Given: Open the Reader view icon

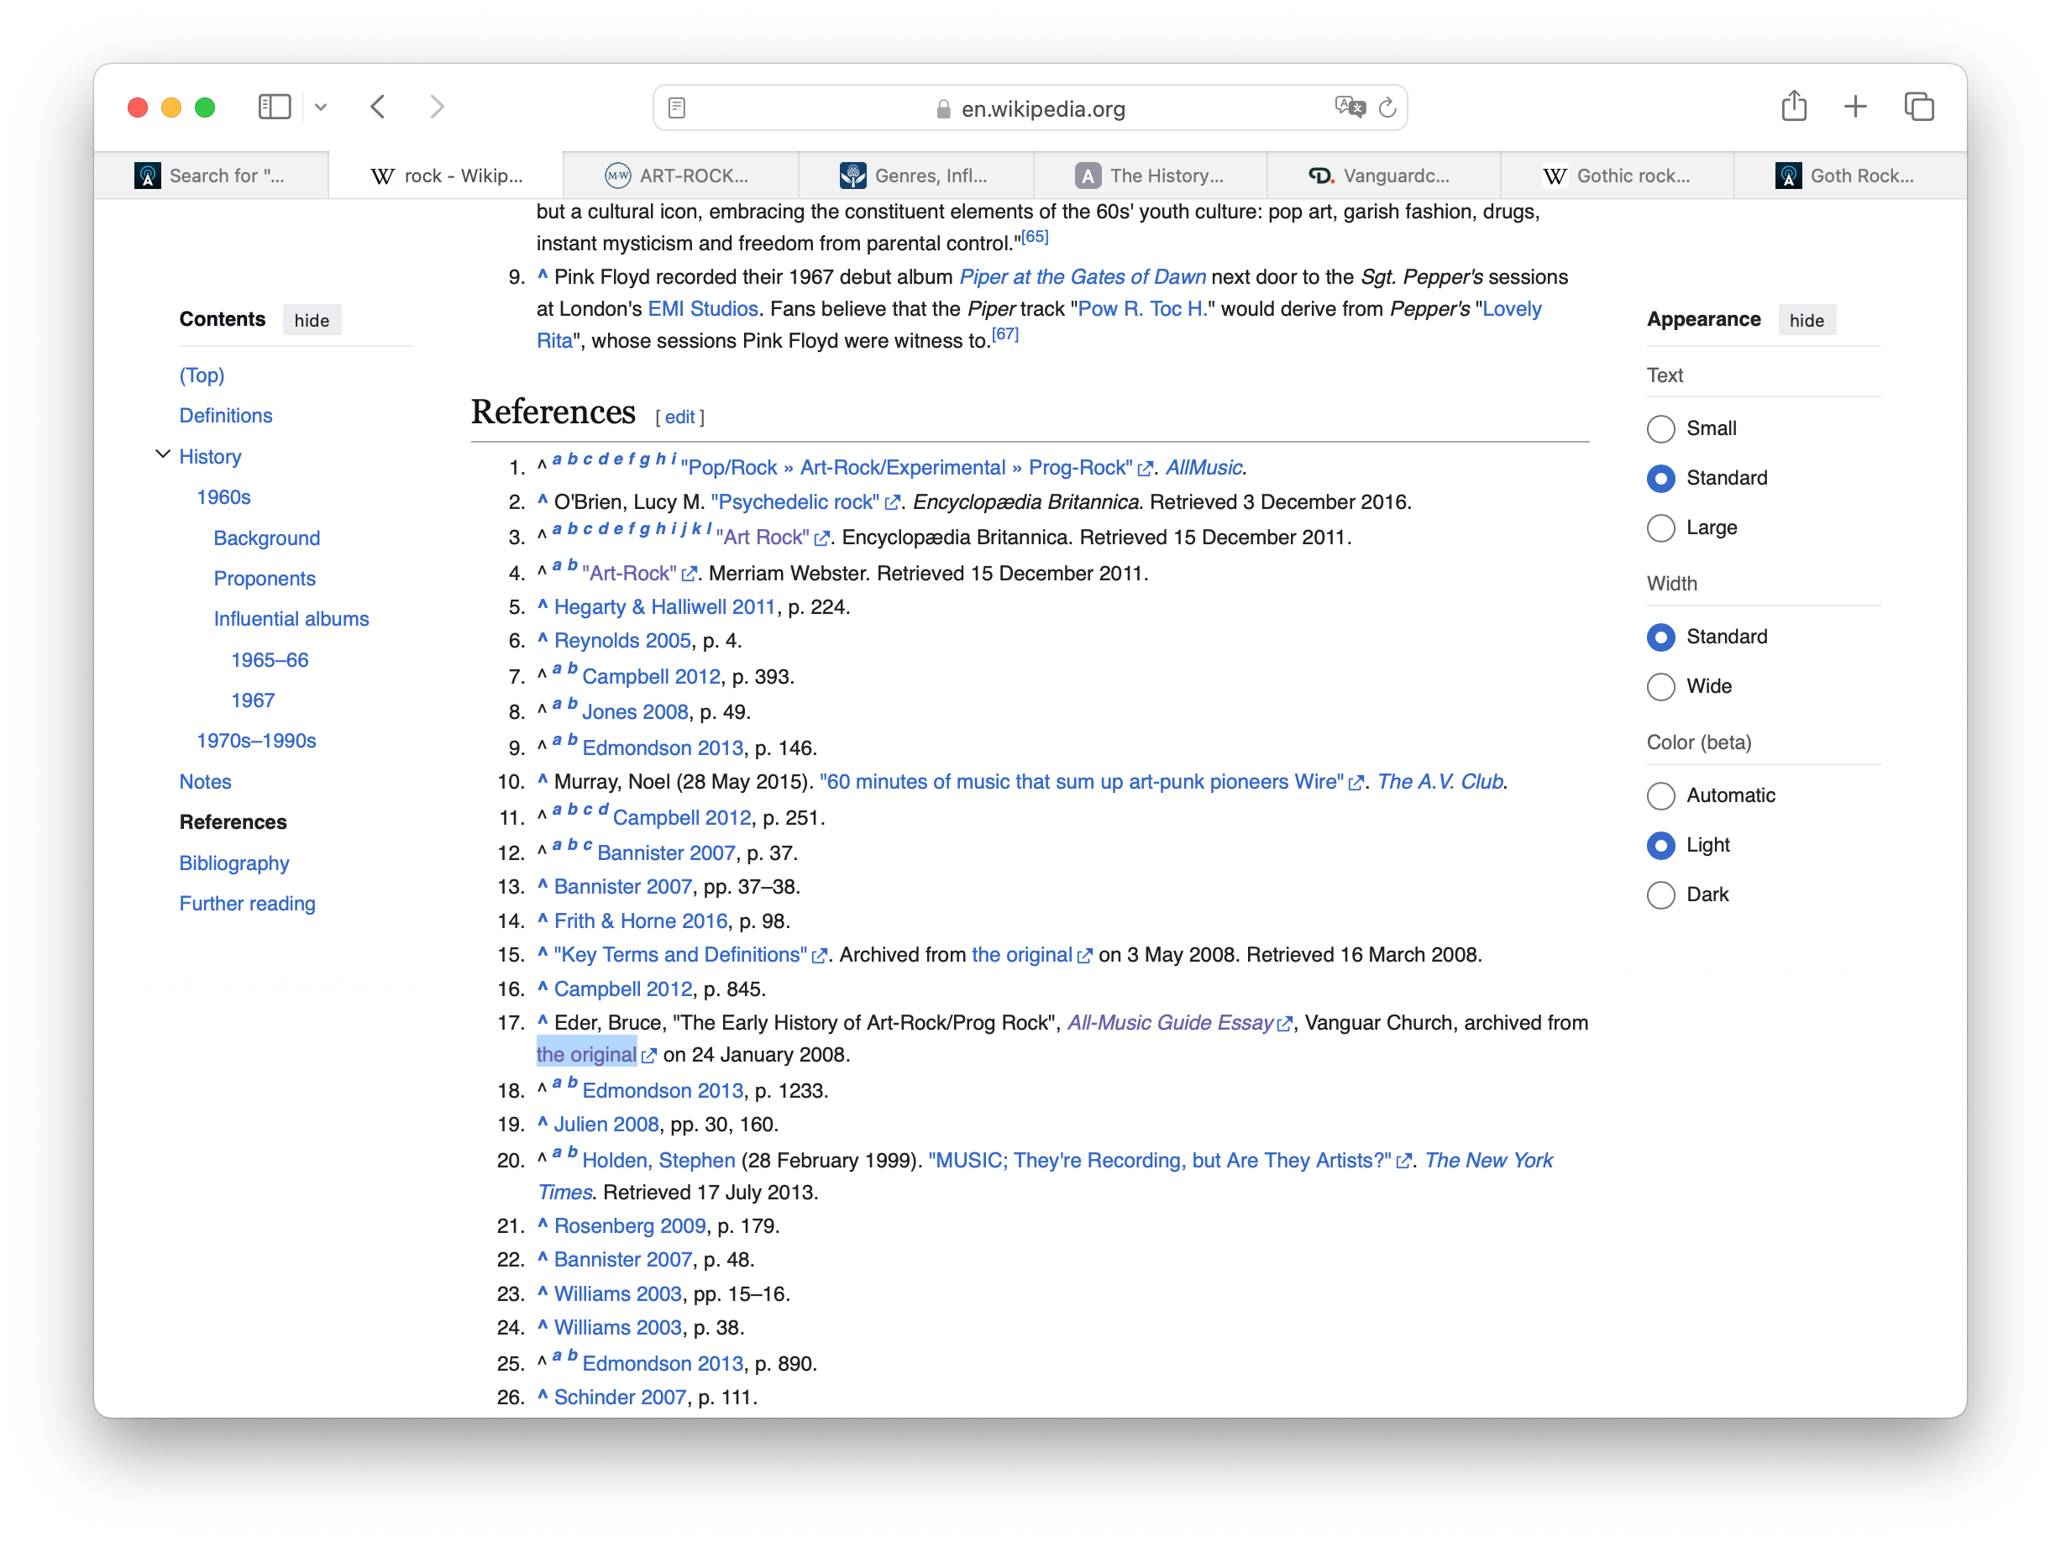Looking at the screenshot, I should point(678,108).
